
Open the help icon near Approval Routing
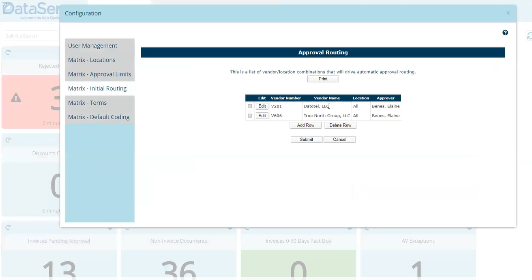click(505, 32)
